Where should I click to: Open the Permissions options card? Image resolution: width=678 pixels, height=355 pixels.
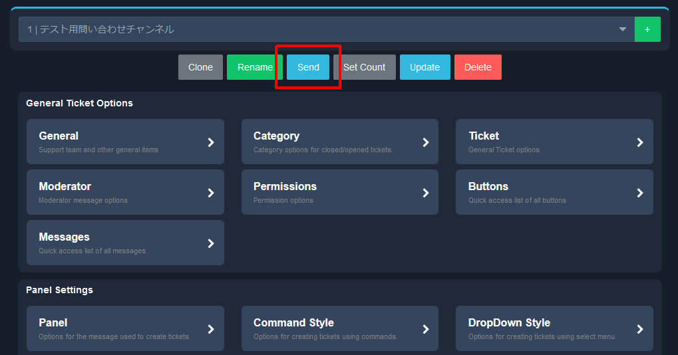(x=340, y=192)
